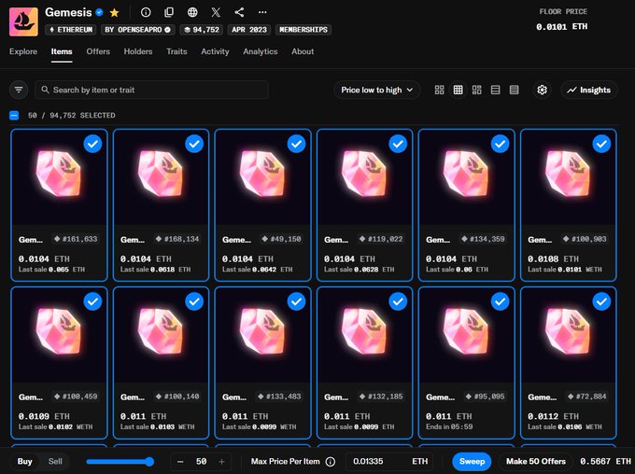This screenshot has height=474, width=635.
Task: Open the Traits tab
Action: click(176, 51)
